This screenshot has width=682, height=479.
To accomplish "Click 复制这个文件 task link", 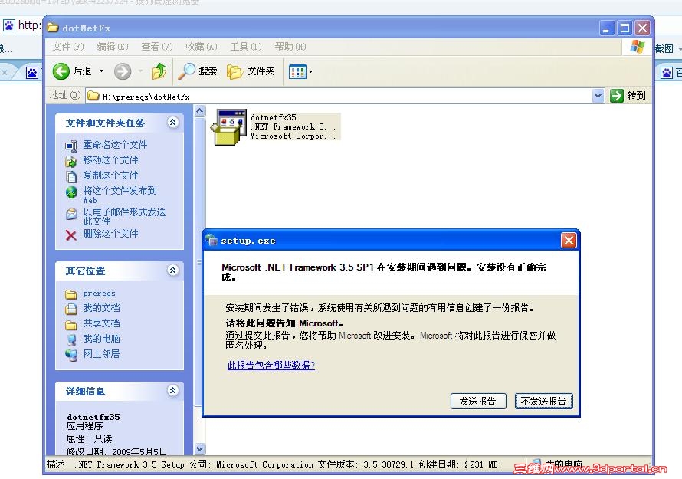I will [x=110, y=176].
